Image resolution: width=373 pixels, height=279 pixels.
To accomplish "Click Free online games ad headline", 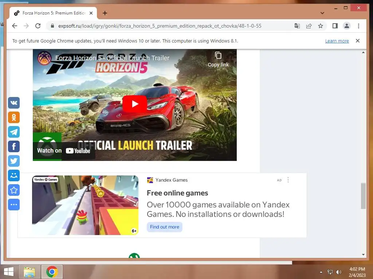I will click(x=177, y=193).
